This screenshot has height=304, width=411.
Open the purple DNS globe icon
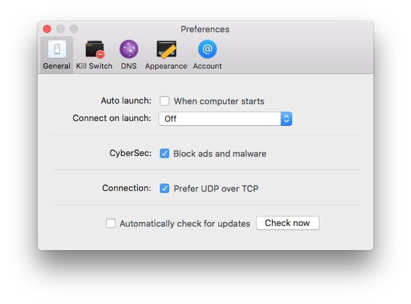pyautogui.click(x=129, y=49)
